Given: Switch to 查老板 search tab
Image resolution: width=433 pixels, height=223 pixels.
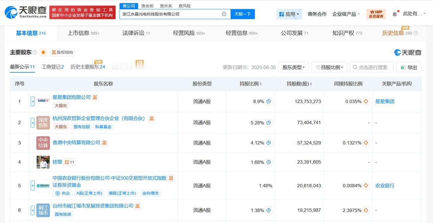Looking at the screenshot, I should tap(147, 6).
